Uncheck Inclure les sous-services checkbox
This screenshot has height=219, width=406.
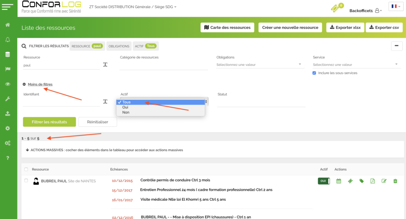[314, 73]
